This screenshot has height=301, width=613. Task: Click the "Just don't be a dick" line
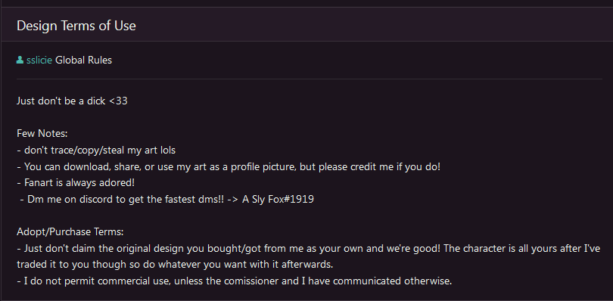pos(73,101)
